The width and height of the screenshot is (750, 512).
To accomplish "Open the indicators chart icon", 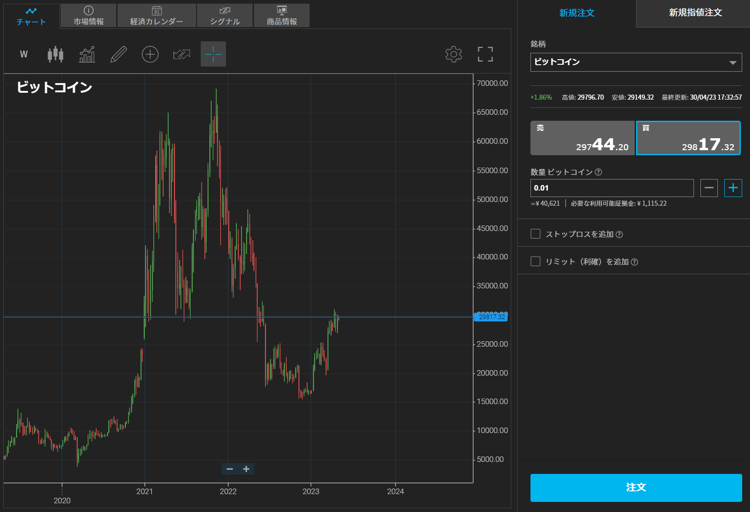I will point(87,54).
